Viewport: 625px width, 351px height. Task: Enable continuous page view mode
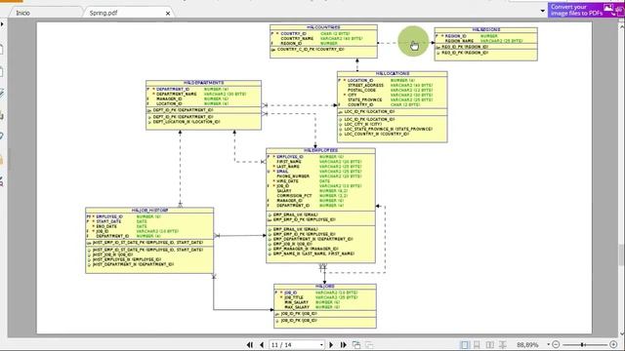[x=477, y=344]
